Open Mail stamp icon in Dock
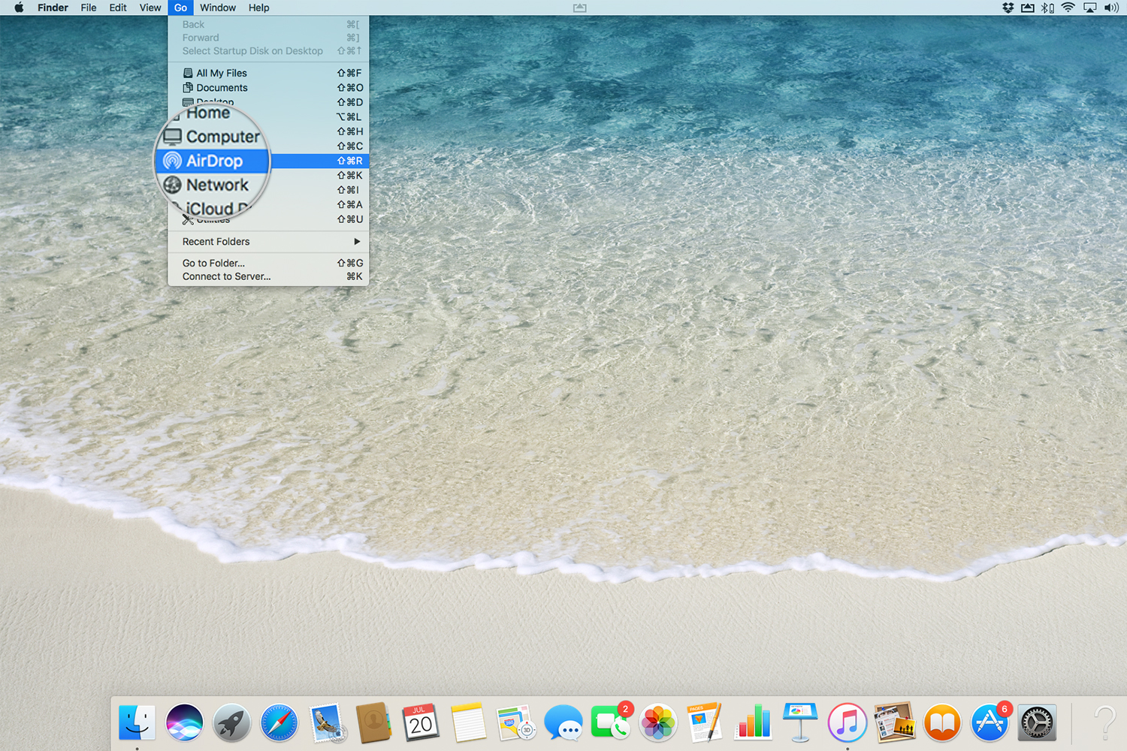1127x751 pixels. [327, 723]
